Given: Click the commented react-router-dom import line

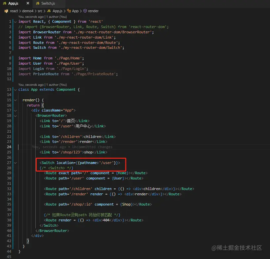Looking at the screenshot, I should (94, 27).
